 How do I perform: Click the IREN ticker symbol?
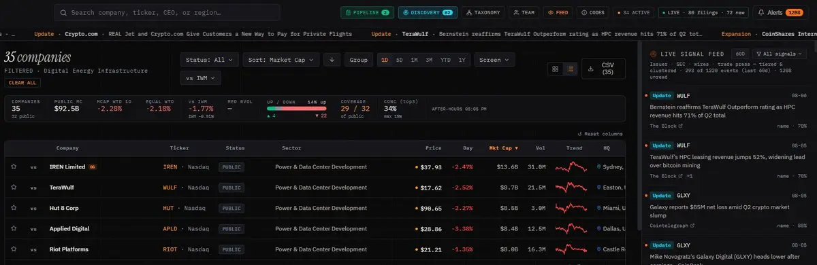coord(170,167)
